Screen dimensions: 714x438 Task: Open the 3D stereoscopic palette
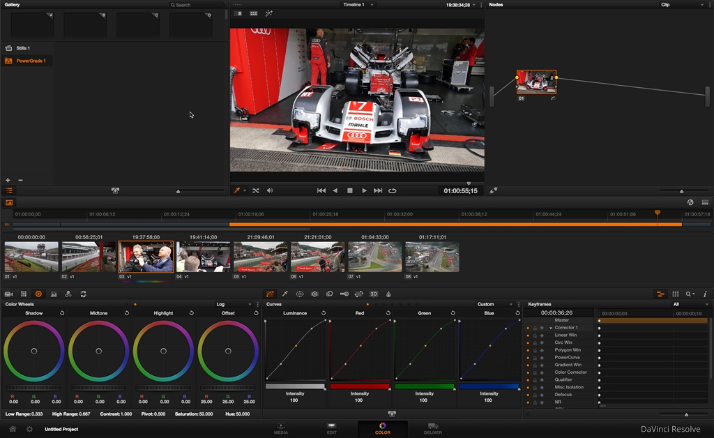point(374,294)
